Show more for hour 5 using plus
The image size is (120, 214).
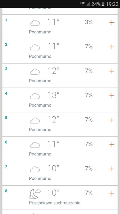112,120
